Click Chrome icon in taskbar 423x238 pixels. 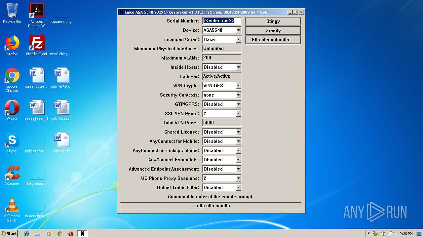(x=60, y=234)
